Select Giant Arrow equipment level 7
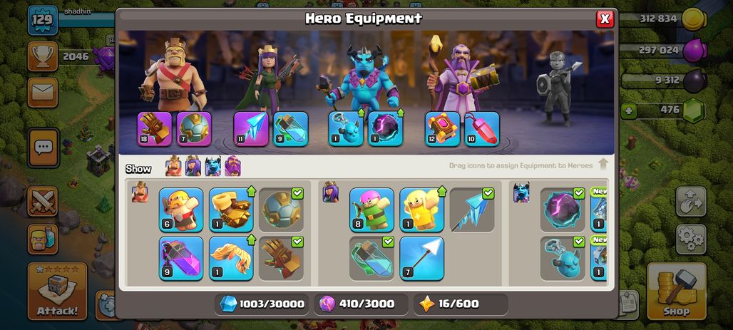Image resolution: width=733 pixels, height=330 pixels. 421,258
